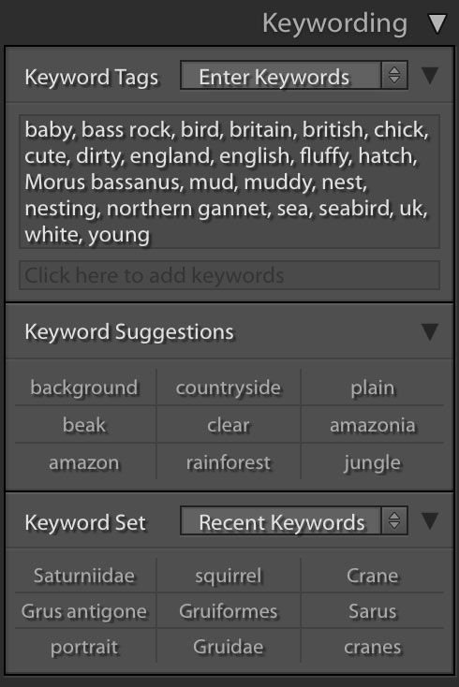The width and height of the screenshot is (459, 687).
Task: Add the suggested keyword 'jungle'
Action: 373,462
